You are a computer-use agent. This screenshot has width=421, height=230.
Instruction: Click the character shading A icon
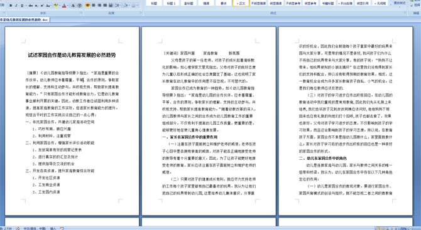[73, 6]
